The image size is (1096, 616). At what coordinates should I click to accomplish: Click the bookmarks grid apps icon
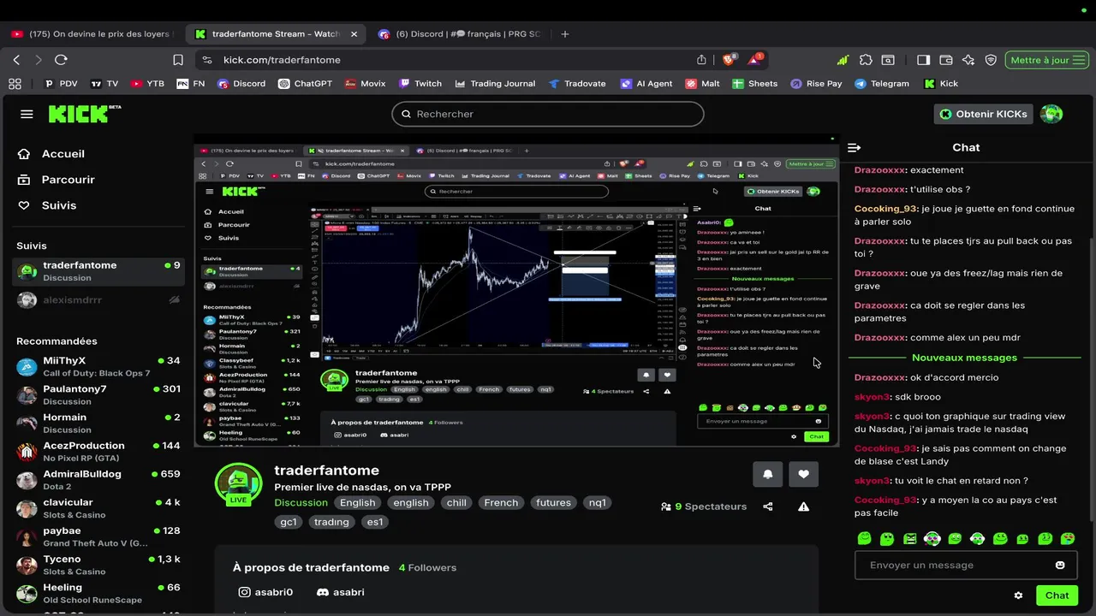15,84
